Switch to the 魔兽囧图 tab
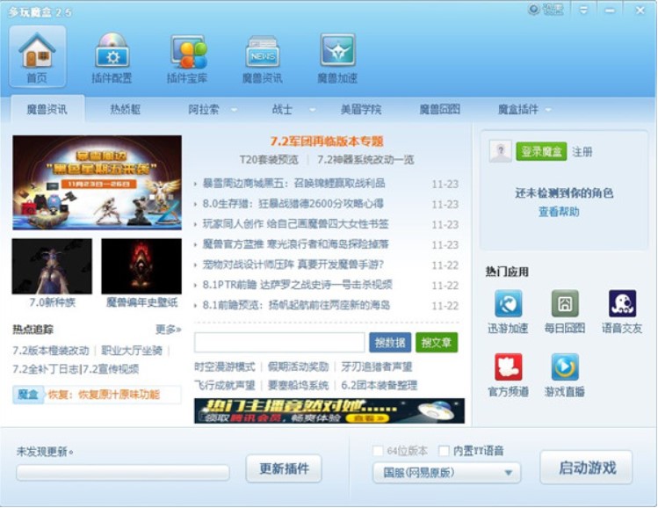The height and width of the screenshot is (508, 658). 439,110
